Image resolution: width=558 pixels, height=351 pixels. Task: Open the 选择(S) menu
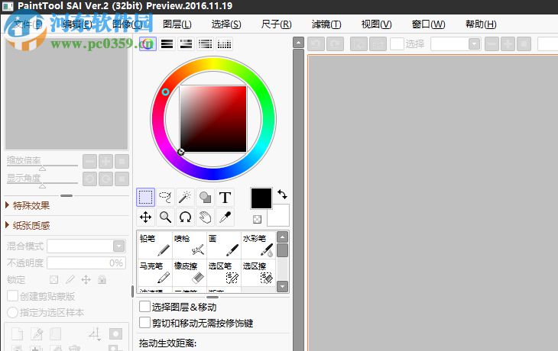(x=226, y=24)
